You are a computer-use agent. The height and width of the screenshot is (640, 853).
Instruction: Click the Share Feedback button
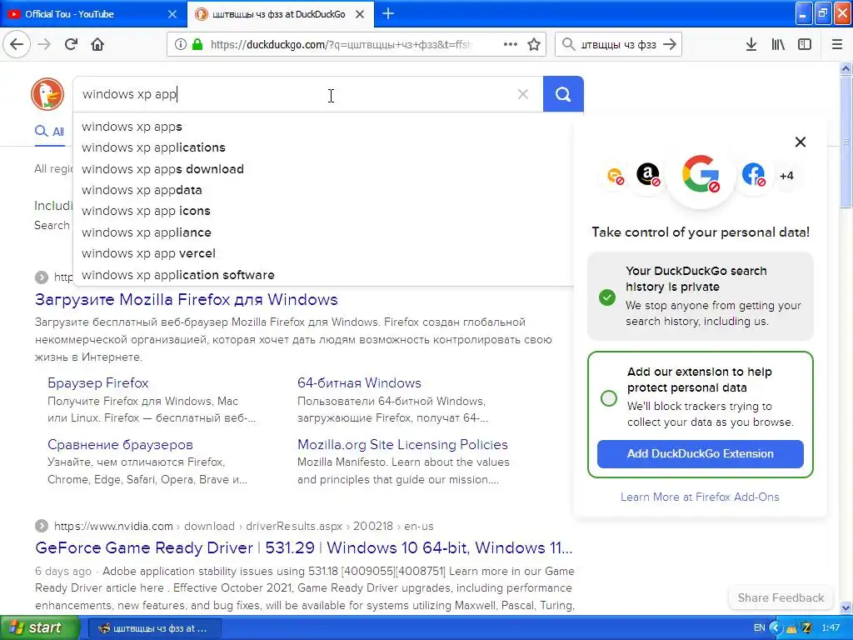[781, 597]
